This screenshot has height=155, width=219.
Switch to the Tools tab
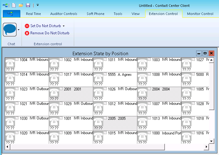click(118, 14)
